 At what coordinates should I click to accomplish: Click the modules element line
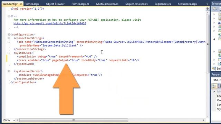60,75
